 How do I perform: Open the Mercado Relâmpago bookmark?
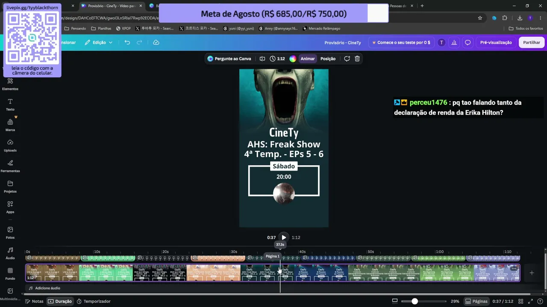(x=321, y=29)
